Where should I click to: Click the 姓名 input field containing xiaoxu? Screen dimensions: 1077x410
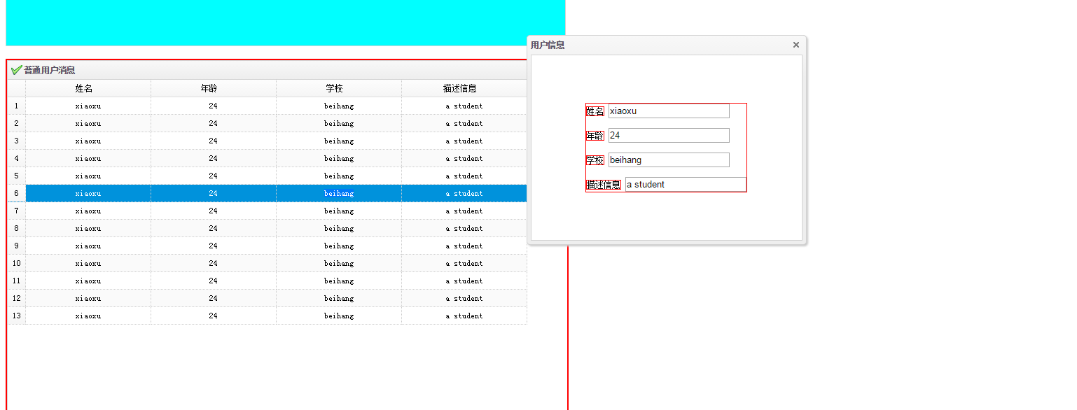[669, 111]
